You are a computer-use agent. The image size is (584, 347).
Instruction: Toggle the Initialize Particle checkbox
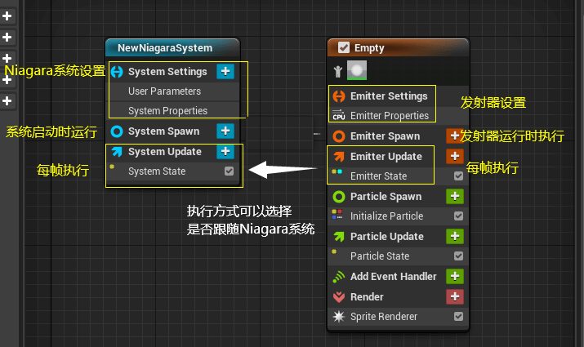pyautogui.click(x=458, y=216)
